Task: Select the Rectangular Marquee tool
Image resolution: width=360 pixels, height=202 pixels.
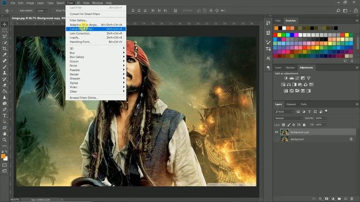Action: click(x=4, y=30)
